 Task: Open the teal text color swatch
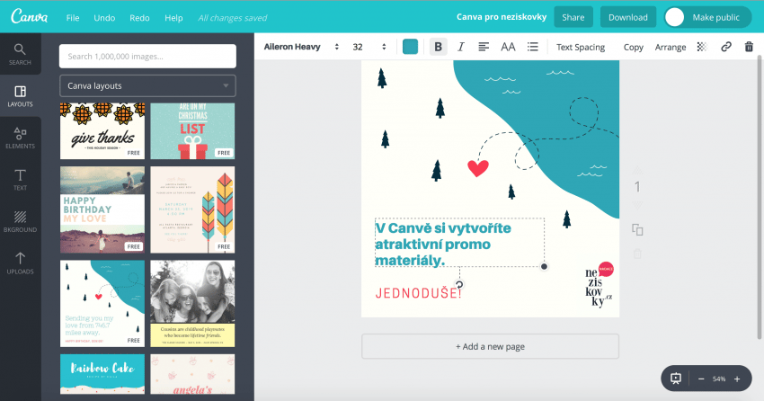410,47
